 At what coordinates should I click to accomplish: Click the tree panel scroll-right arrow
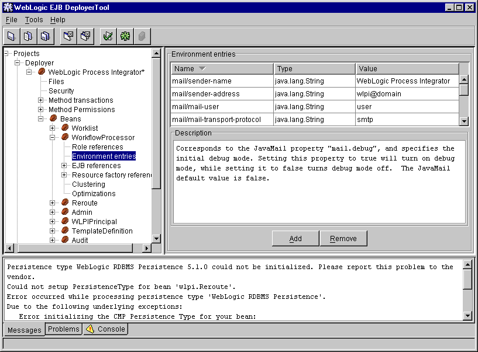pos(147,248)
